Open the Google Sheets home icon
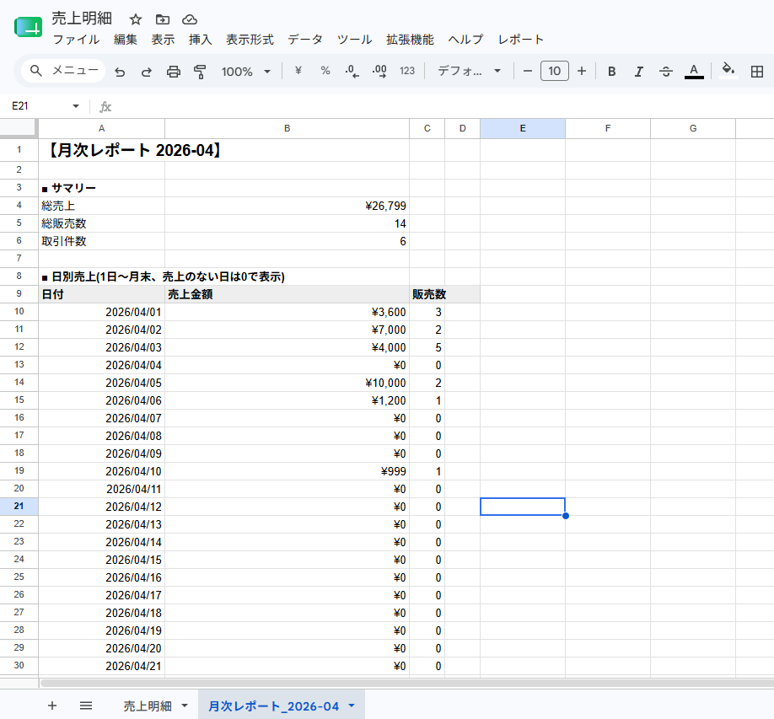Image resolution: width=774 pixels, height=719 pixels. click(x=28, y=27)
